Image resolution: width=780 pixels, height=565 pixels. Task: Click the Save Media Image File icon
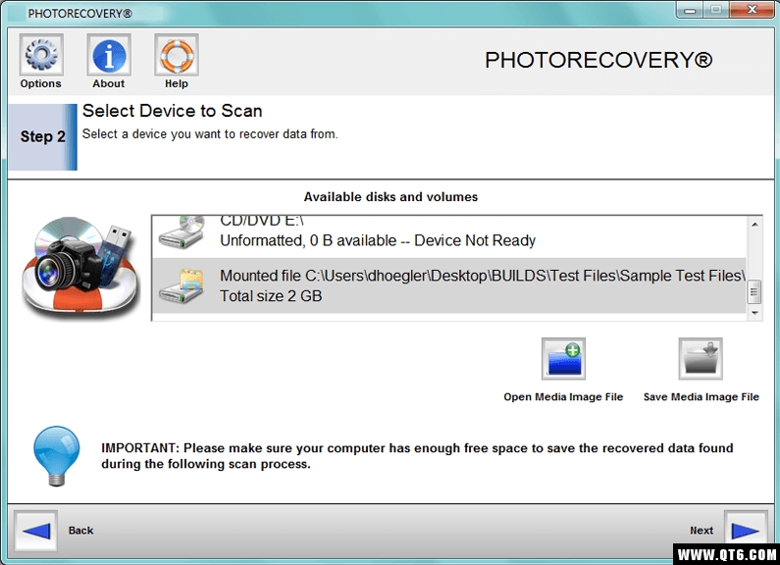(x=701, y=359)
